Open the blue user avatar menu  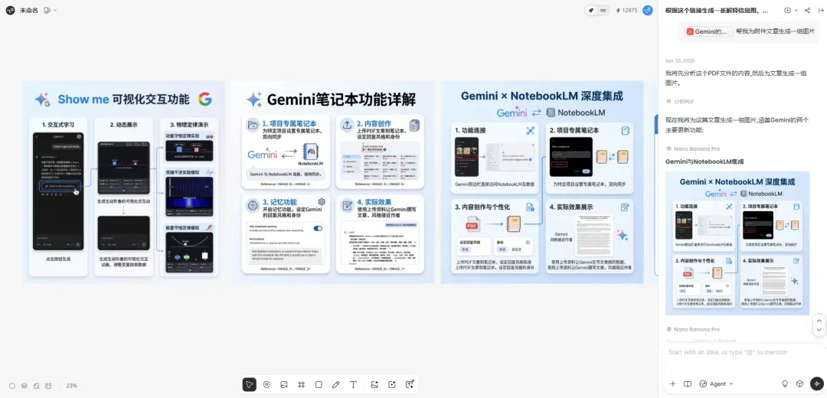pyautogui.click(x=648, y=10)
